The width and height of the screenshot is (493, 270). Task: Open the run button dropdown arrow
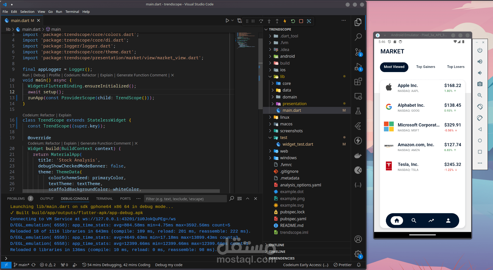coord(232,21)
